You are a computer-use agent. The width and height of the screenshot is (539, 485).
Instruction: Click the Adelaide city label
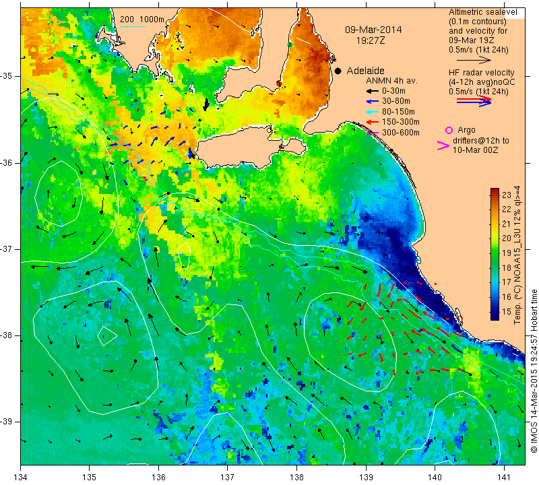365,71
